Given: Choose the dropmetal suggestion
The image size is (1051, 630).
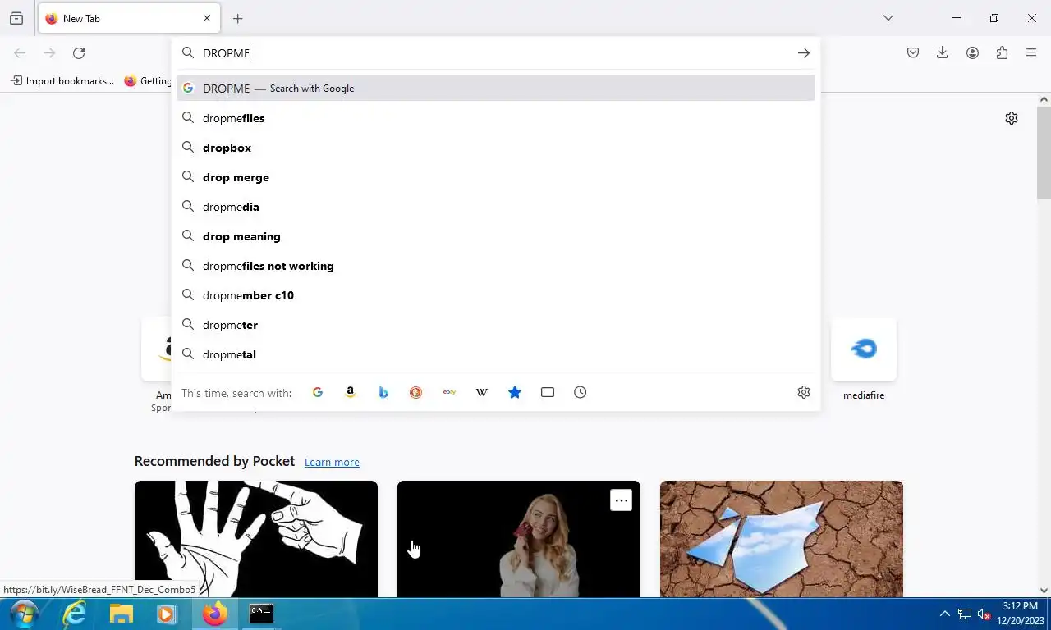Looking at the screenshot, I should 496,354.
